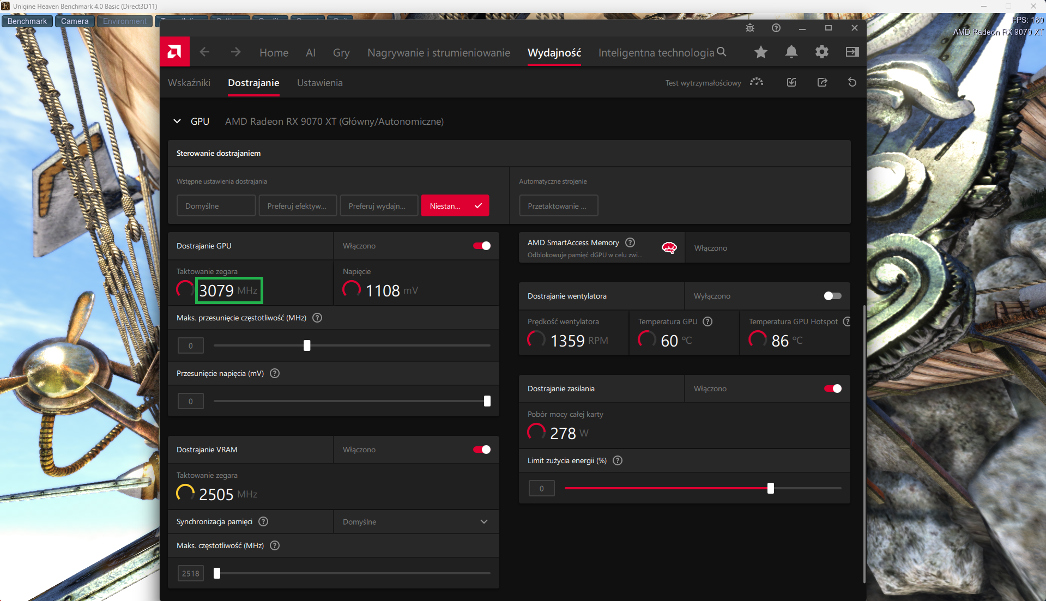Turn off the Dostrajanie VRAM toggle

point(482,450)
